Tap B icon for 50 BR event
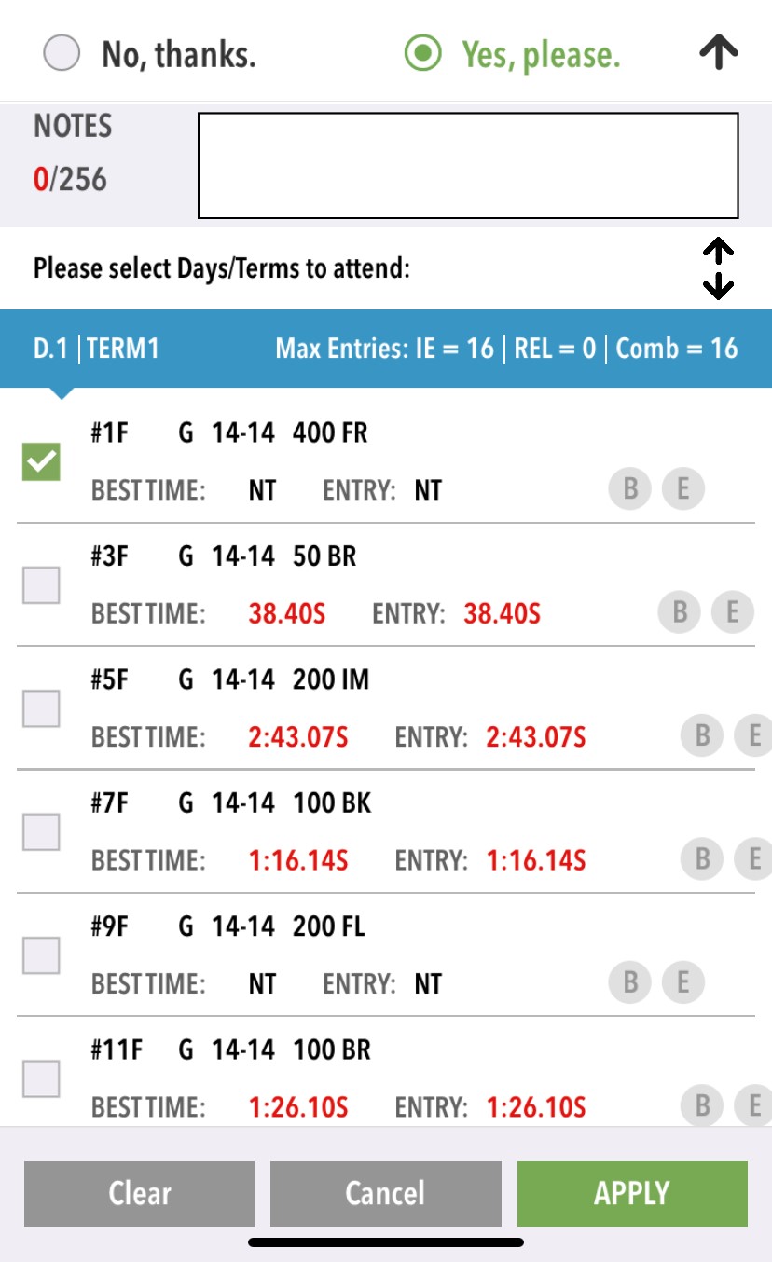 click(x=680, y=611)
